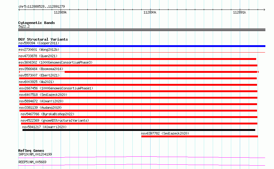The height and width of the screenshot is (169, 274).
Task: Click the RefSeq Genes track heading
Action: pos(31,151)
